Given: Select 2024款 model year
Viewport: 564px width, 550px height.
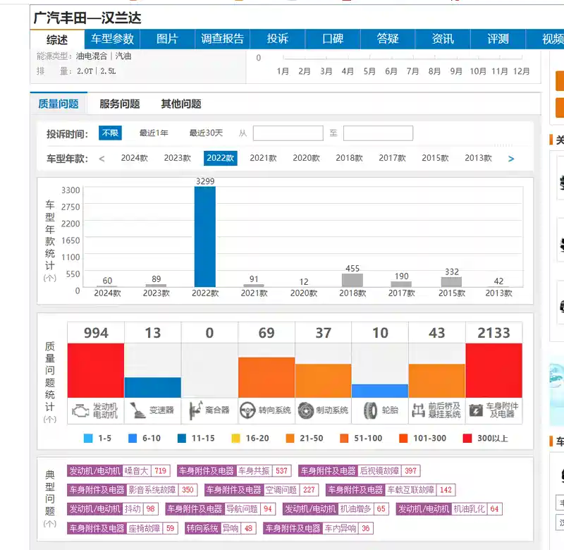Looking at the screenshot, I should click(135, 158).
